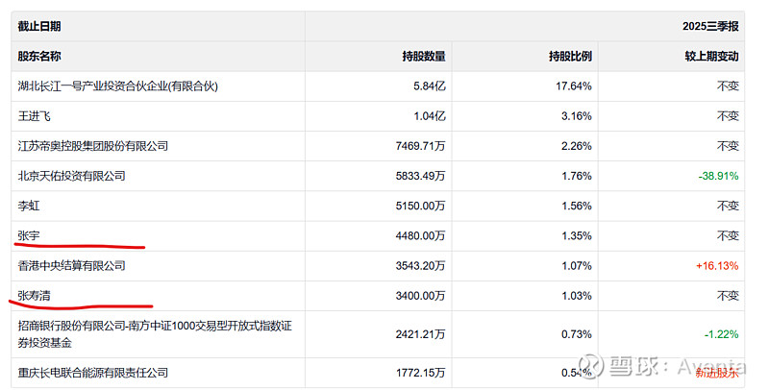Select 北京天佑投资有限公司 row name
The width and height of the screenshot is (769, 390).
71,176
